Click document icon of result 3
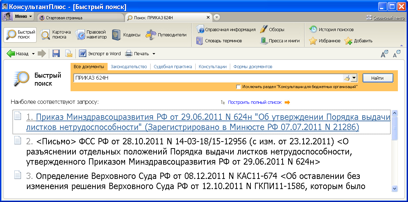This screenshot has height=202, width=408. point(17,175)
